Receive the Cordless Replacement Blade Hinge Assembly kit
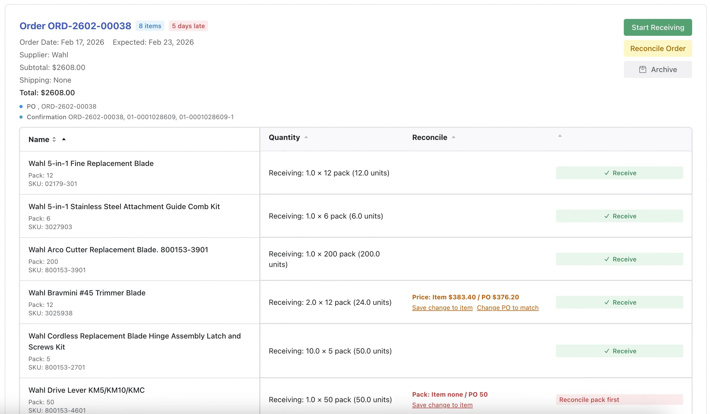710x414 pixels. [619, 351]
